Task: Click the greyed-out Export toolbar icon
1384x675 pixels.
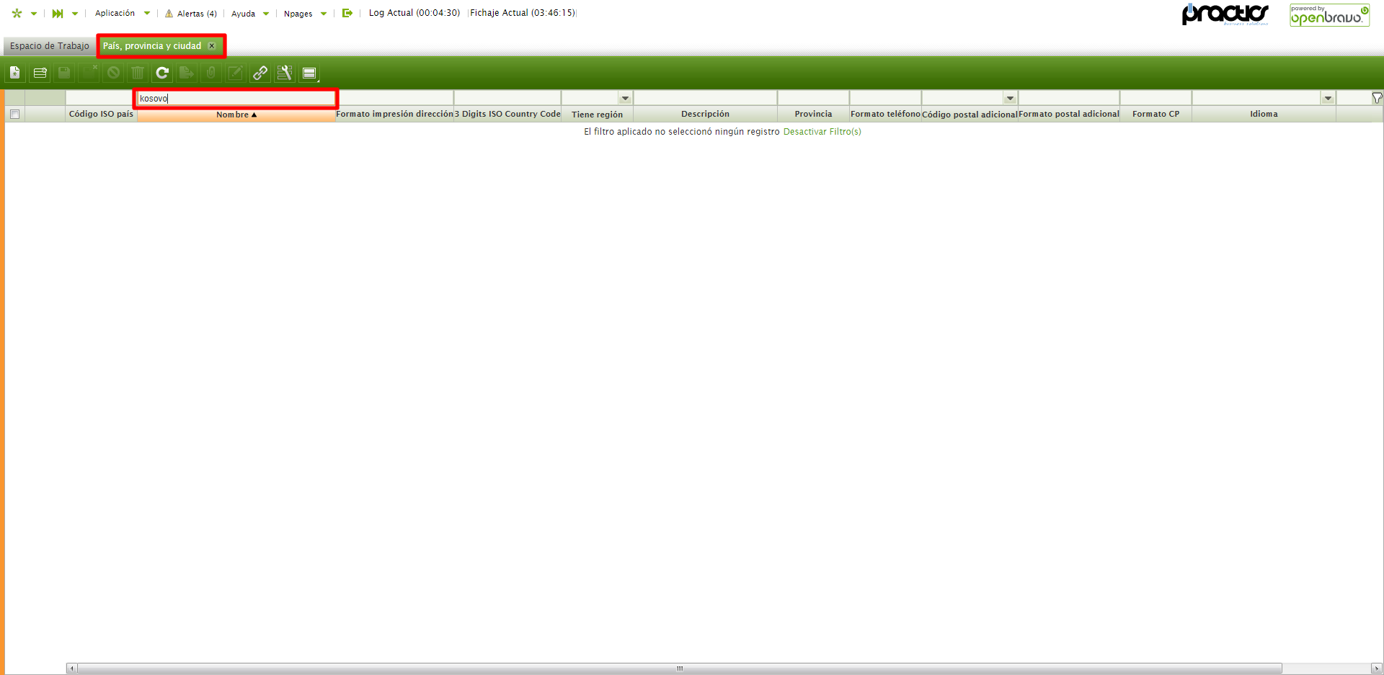Action: point(187,73)
